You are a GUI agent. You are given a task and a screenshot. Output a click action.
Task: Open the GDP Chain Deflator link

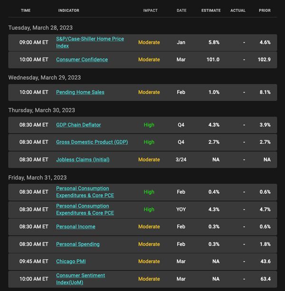78,125
